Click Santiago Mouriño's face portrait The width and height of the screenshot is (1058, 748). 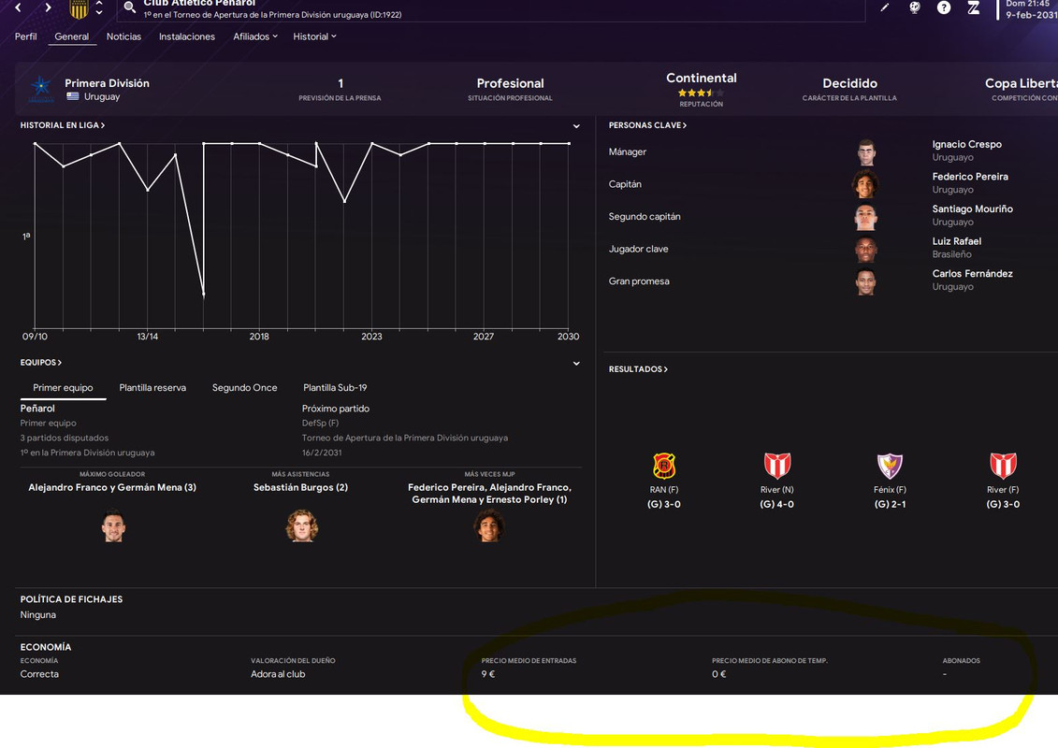tap(865, 217)
